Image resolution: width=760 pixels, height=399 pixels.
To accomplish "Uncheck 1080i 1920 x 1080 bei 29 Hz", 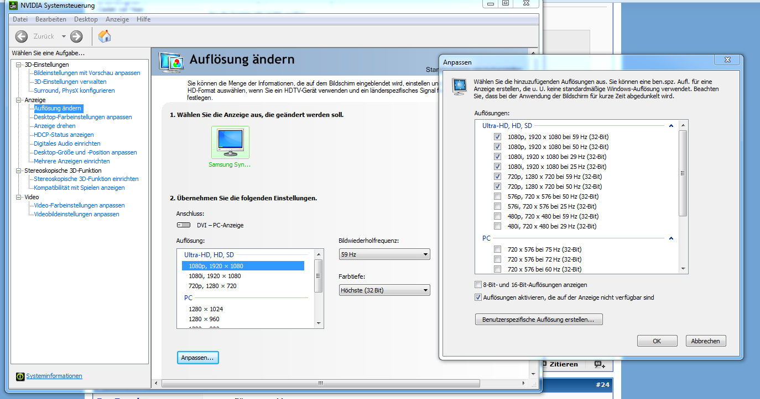I will (498, 157).
